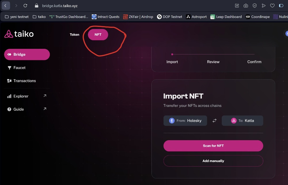Click the Scan for NFT button
The height and width of the screenshot is (185, 288).
tap(213, 146)
